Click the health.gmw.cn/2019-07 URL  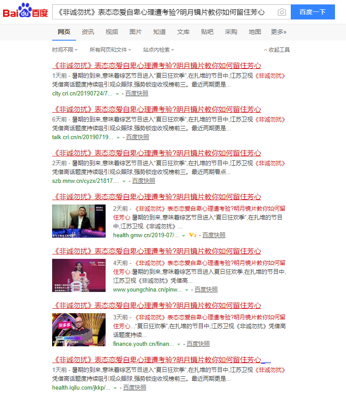[x=146, y=235]
